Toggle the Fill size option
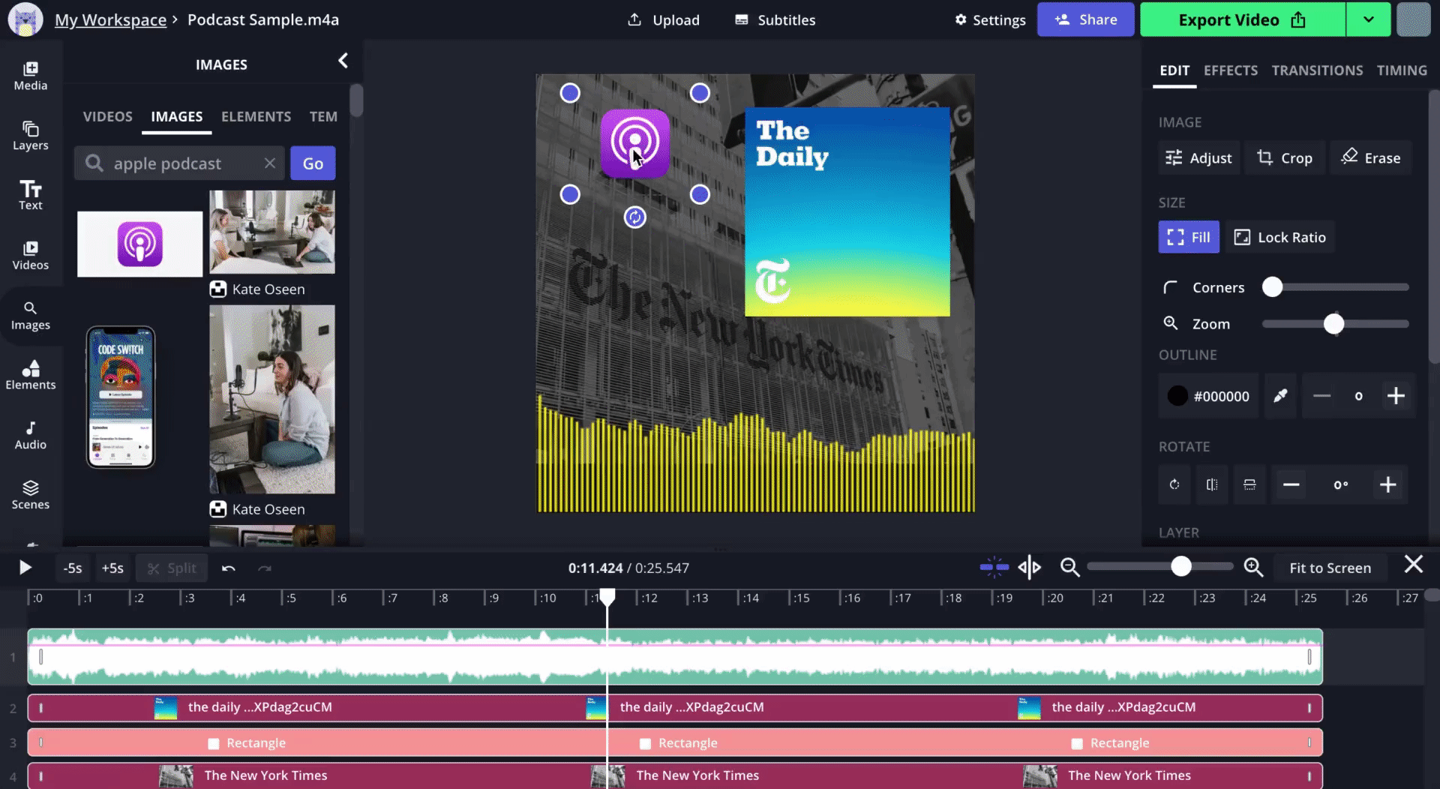Image resolution: width=1440 pixels, height=789 pixels. tap(1188, 237)
